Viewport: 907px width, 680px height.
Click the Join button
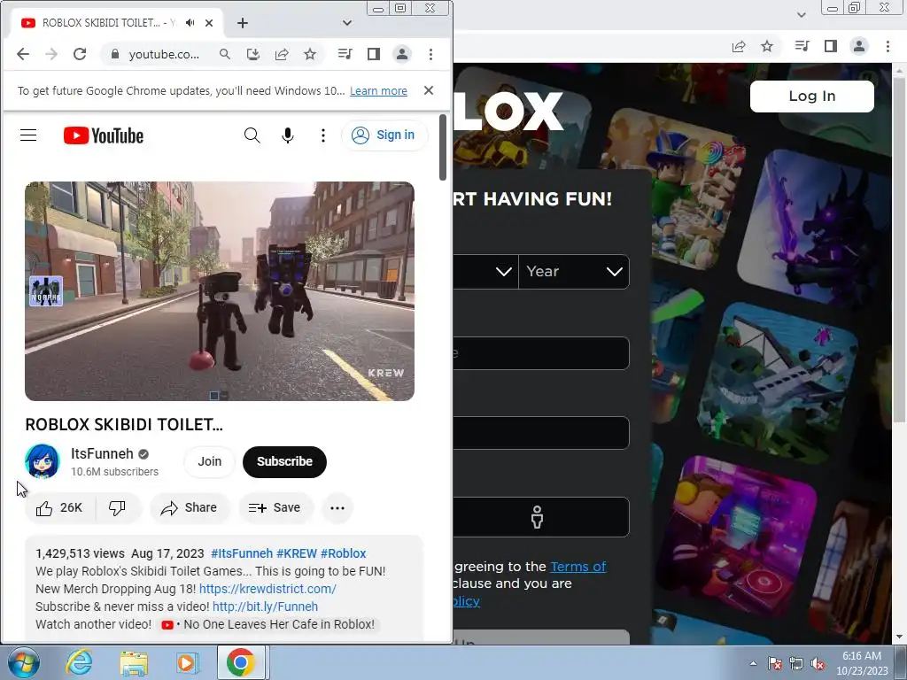(x=209, y=461)
